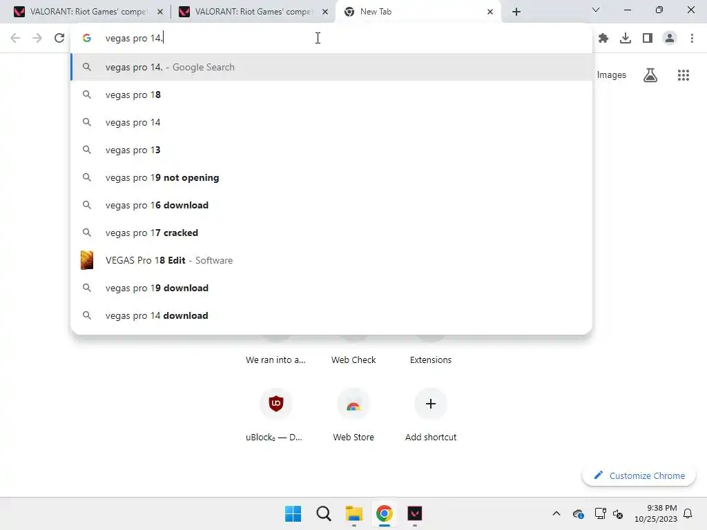Open the Valorant taskbar icon
707x530 pixels.
pos(415,513)
